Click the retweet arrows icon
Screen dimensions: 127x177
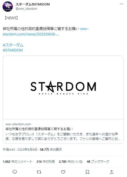39,172
